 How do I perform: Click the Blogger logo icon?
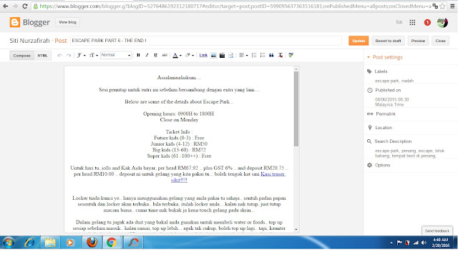(15, 22)
